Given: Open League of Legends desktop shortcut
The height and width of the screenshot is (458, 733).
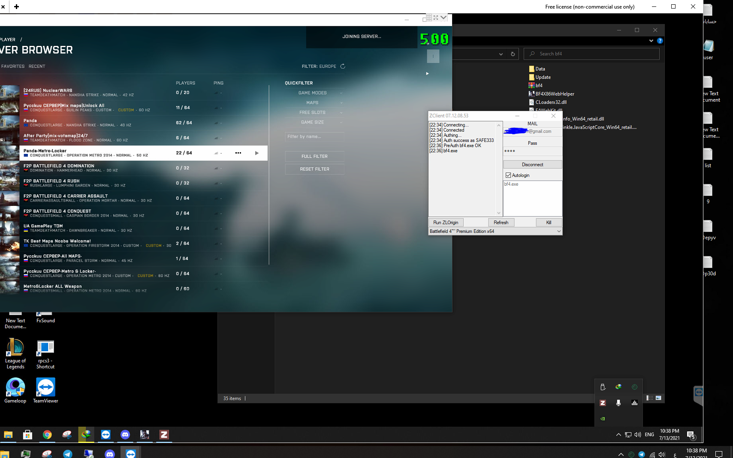Looking at the screenshot, I should [x=15, y=354].
